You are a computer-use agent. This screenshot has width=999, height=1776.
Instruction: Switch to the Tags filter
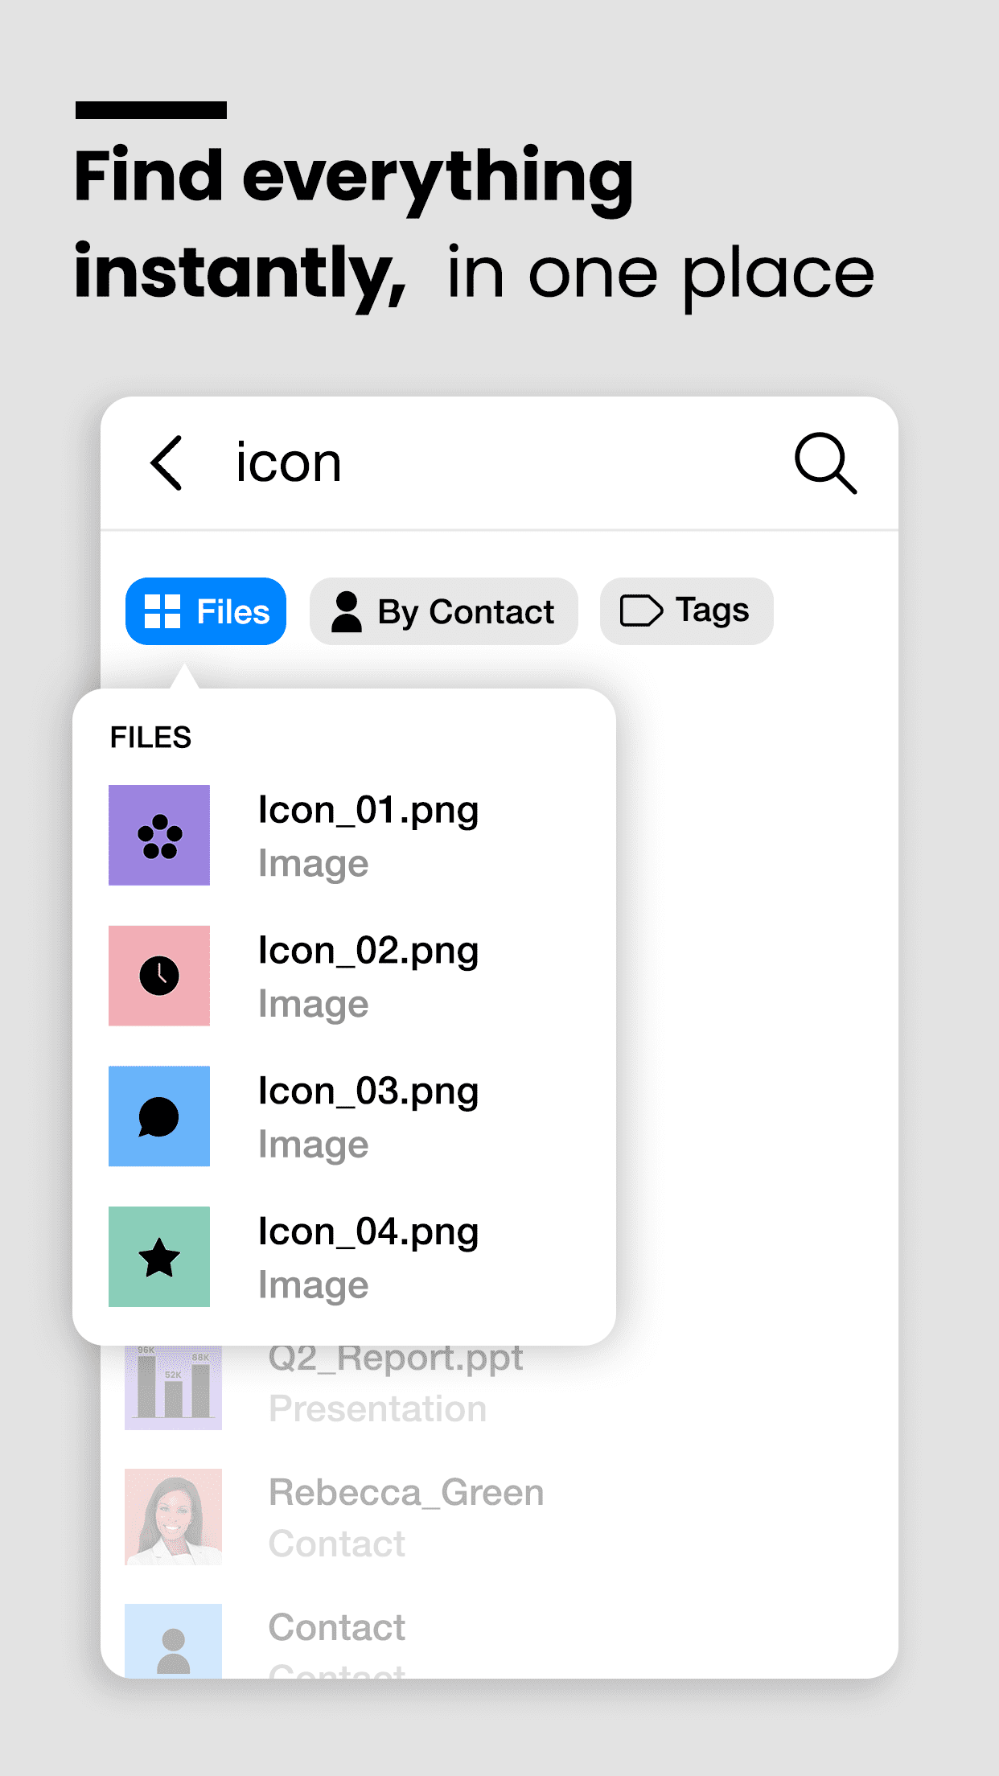pos(687,611)
